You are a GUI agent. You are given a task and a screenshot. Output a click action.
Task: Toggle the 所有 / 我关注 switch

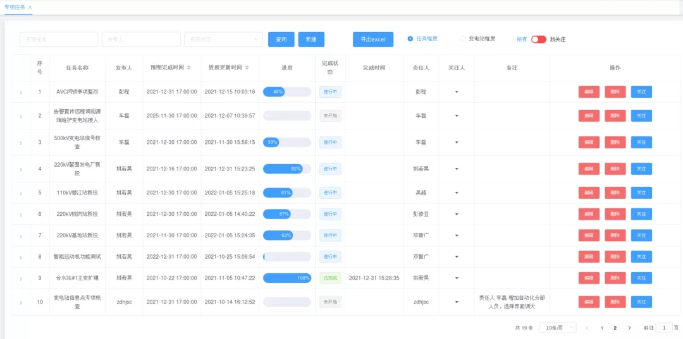click(538, 39)
